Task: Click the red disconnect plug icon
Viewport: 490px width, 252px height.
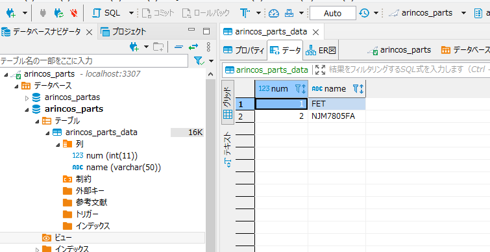Action: pos(74,13)
